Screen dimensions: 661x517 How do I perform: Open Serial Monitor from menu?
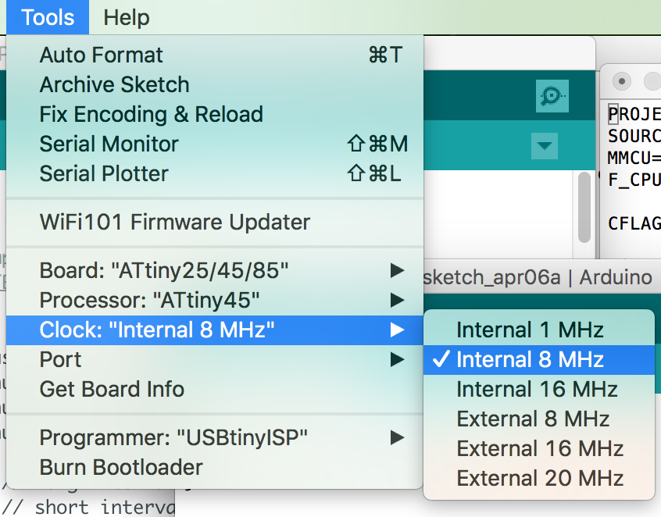(x=215, y=144)
